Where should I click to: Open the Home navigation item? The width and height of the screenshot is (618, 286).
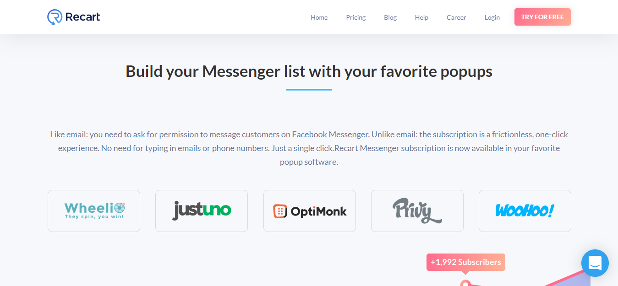pyautogui.click(x=319, y=17)
